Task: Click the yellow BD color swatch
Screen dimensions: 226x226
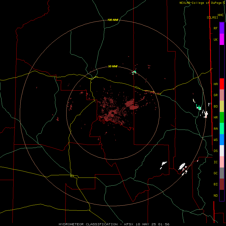Action: click(x=222, y=106)
